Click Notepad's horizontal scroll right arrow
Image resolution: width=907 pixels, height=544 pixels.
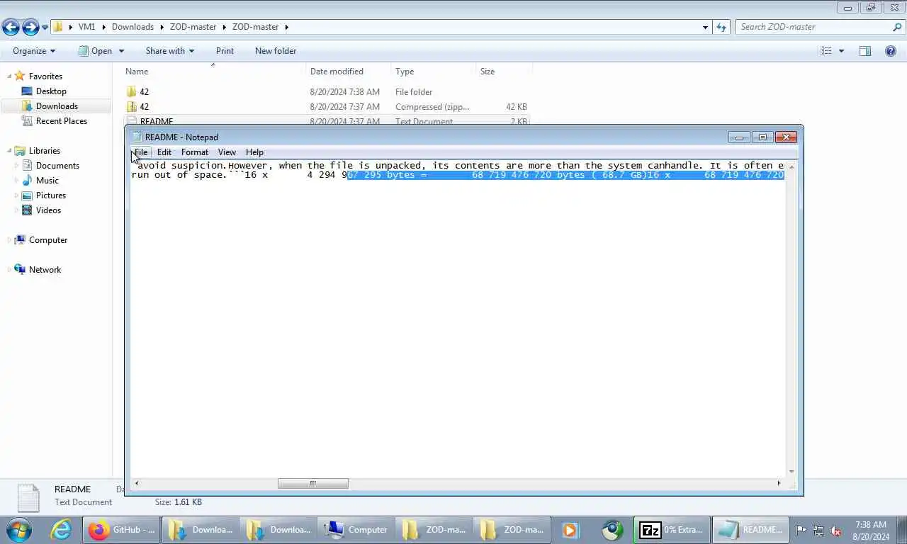(779, 484)
